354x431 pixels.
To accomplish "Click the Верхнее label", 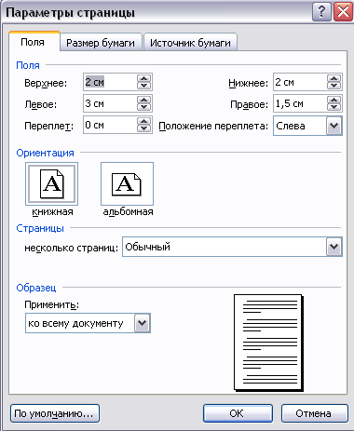I will 46,83.
